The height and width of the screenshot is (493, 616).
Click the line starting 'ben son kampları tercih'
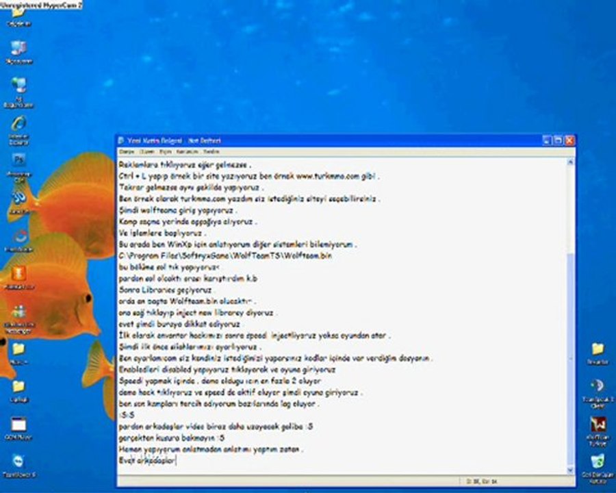(219, 404)
